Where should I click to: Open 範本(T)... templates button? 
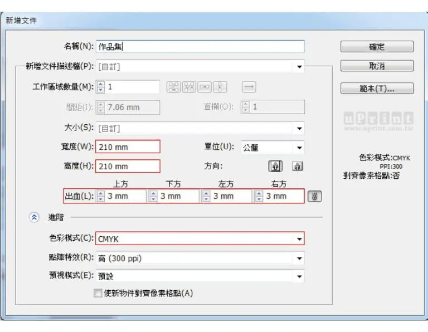(x=377, y=89)
